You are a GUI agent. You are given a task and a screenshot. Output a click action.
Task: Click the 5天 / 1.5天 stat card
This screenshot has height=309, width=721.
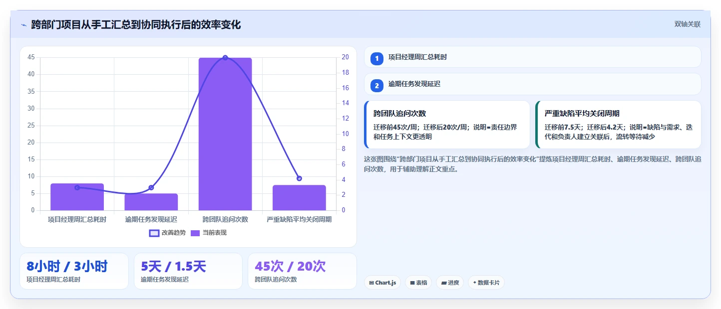(188, 271)
